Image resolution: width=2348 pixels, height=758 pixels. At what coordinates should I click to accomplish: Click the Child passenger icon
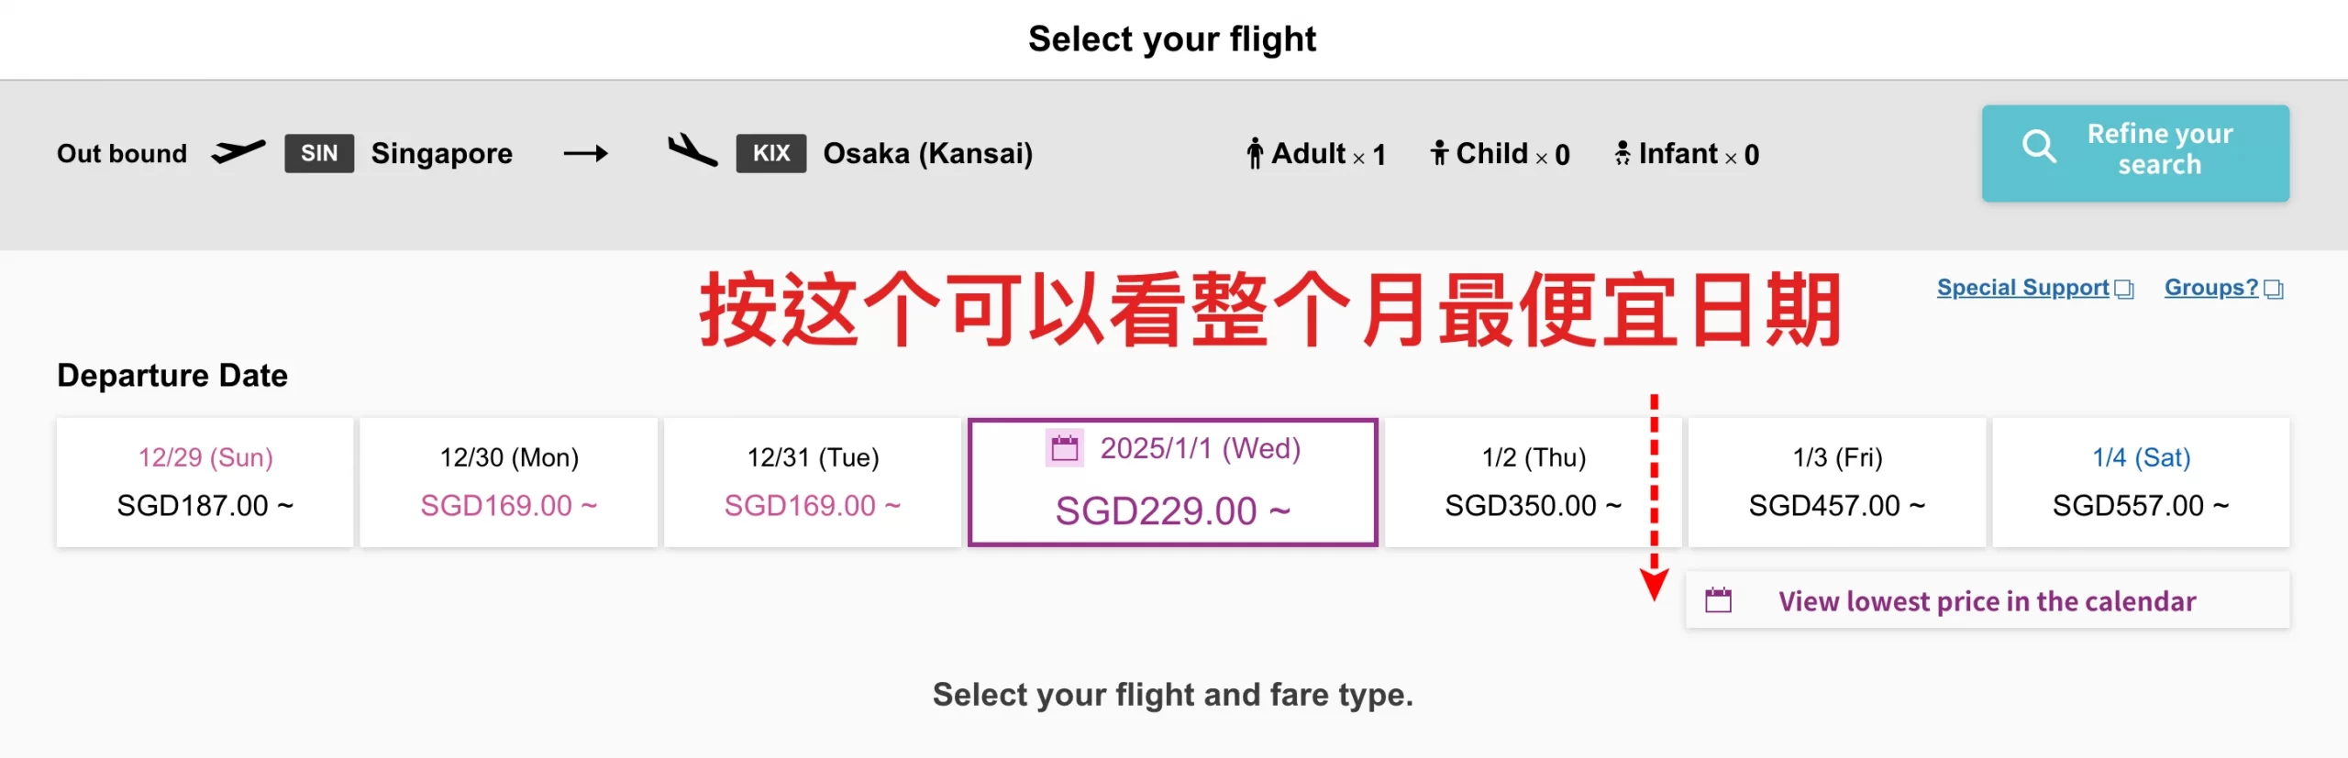pos(1439,153)
